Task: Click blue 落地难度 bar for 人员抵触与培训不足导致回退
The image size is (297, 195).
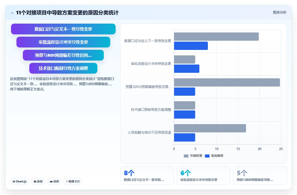Action: click(x=184, y=138)
